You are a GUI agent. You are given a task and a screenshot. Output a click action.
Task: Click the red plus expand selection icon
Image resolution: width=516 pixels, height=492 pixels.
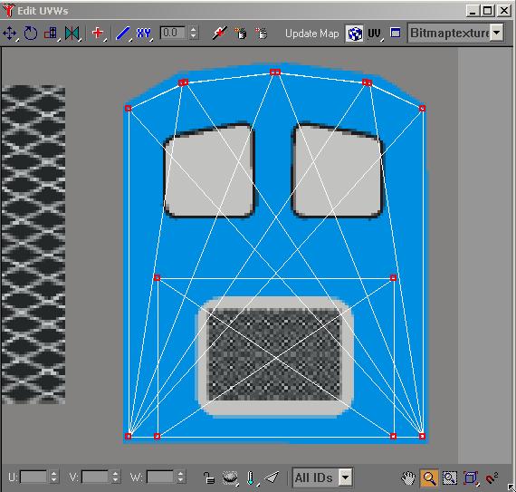coord(98,34)
